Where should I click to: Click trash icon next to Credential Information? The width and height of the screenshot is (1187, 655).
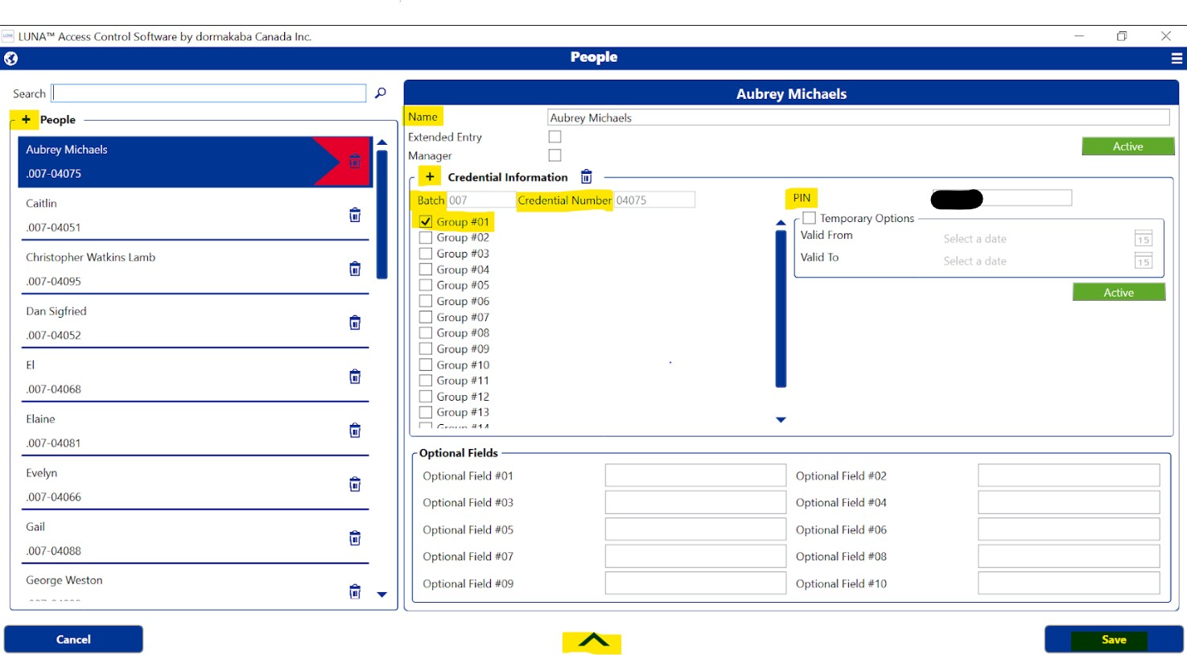pyautogui.click(x=587, y=177)
